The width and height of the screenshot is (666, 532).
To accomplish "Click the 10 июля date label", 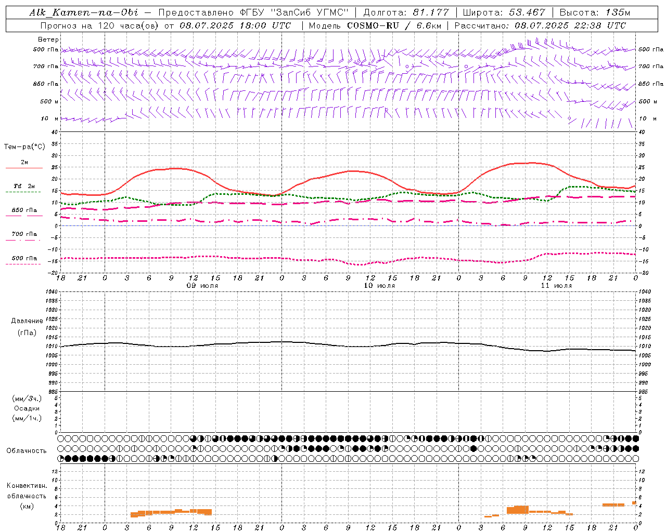I will (379, 286).
